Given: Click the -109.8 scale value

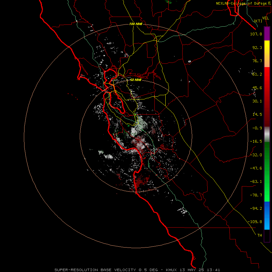Looking at the screenshot, I should coord(255,222).
